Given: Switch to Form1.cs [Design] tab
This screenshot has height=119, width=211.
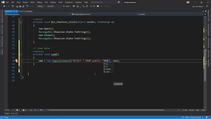Looking at the screenshot, I should (x=26, y=11).
